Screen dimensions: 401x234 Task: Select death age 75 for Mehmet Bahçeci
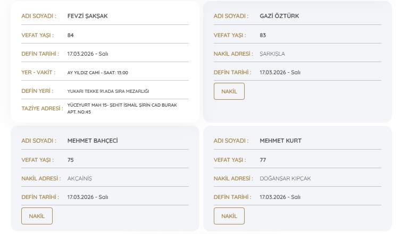(71, 160)
